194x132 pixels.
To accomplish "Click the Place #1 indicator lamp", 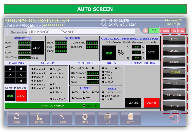I will 32,69.
